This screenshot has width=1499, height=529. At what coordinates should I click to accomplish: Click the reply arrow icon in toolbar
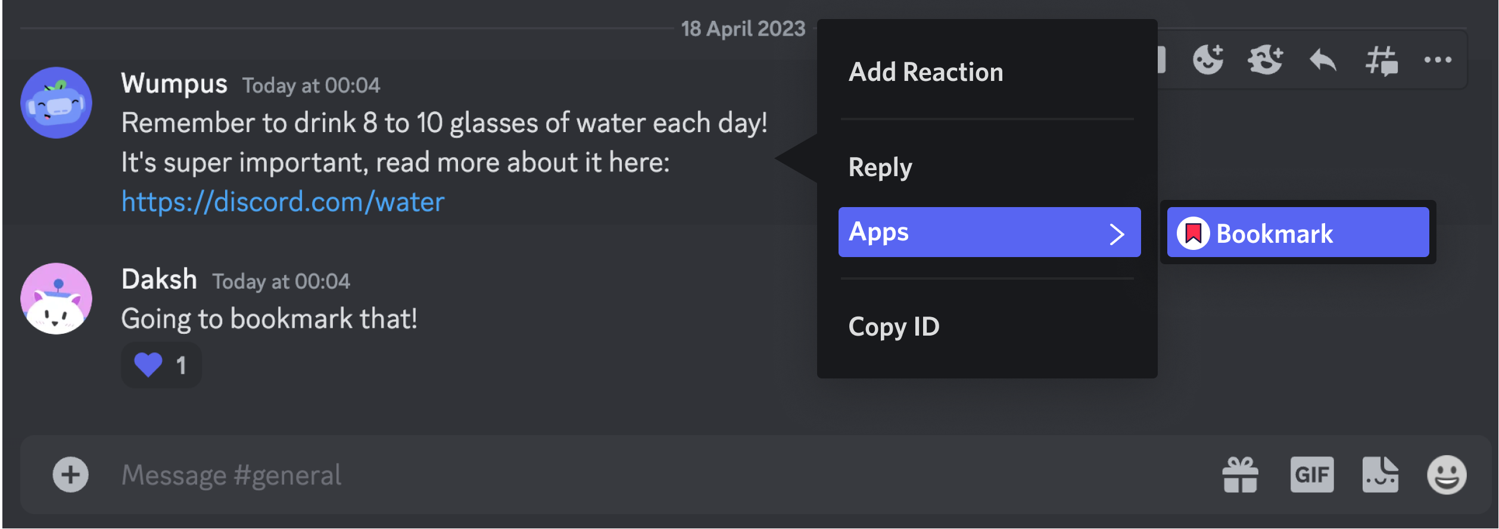point(1323,60)
